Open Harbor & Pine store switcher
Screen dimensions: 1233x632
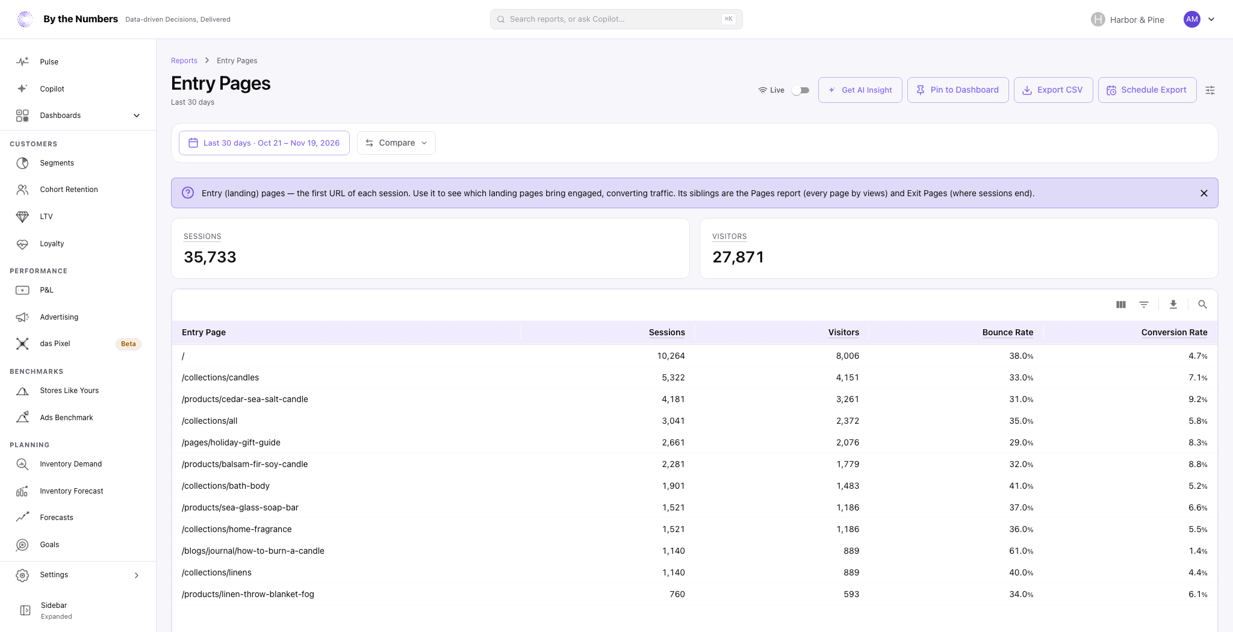click(x=1128, y=19)
